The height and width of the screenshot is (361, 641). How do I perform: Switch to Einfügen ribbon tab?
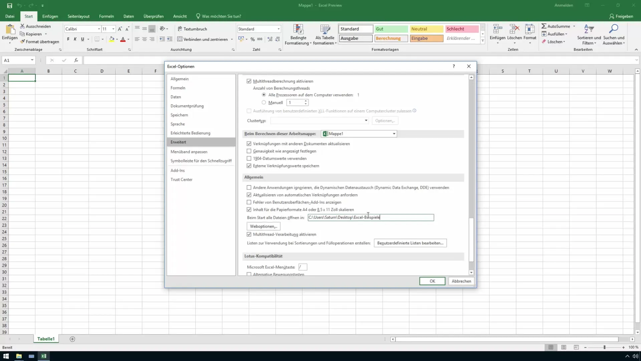click(x=50, y=16)
